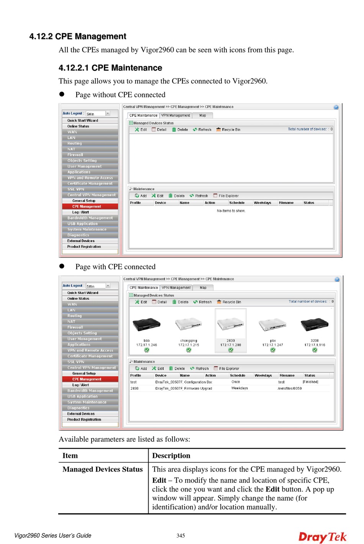
Task: Select the chongqing router thumbnail
Action: (189, 325)
